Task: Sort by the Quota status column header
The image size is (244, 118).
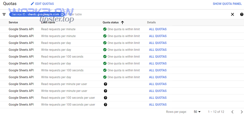Action: click(x=111, y=22)
